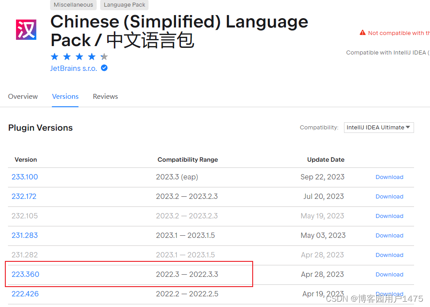Click the Chinese Language Pack plugin logo
This screenshot has height=307, width=430.
[x=26, y=30]
